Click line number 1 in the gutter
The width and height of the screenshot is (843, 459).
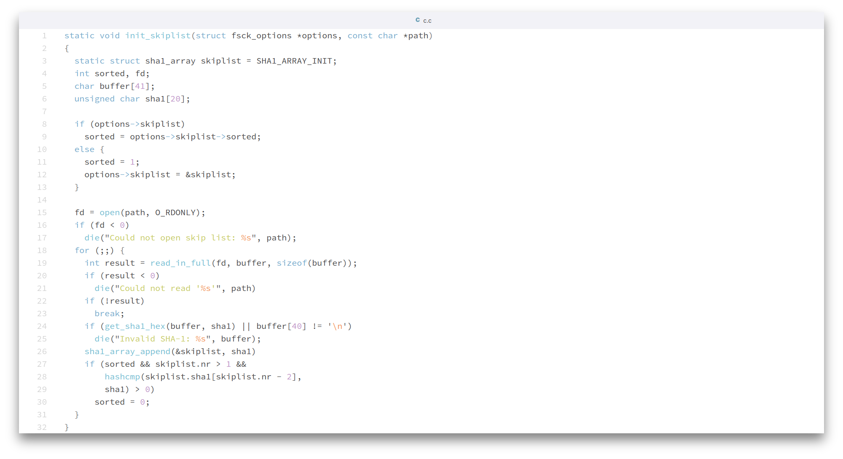click(x=44, y=36)
